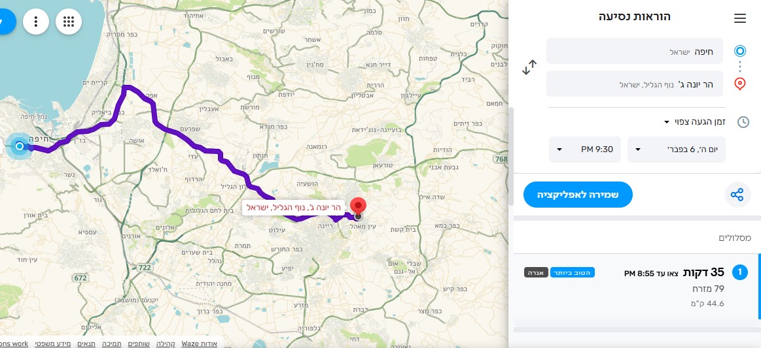Image resolution: width=761 pixels, height=348 pixels.
Task: Click the share route icon
Action: point(737,195)
